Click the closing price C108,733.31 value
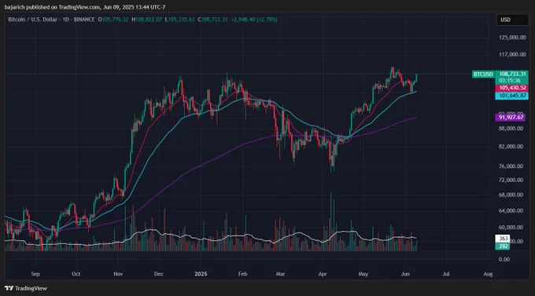 click(x=212, y=20)
